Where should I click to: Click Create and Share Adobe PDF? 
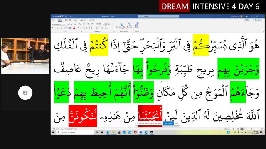coord(121,26)
